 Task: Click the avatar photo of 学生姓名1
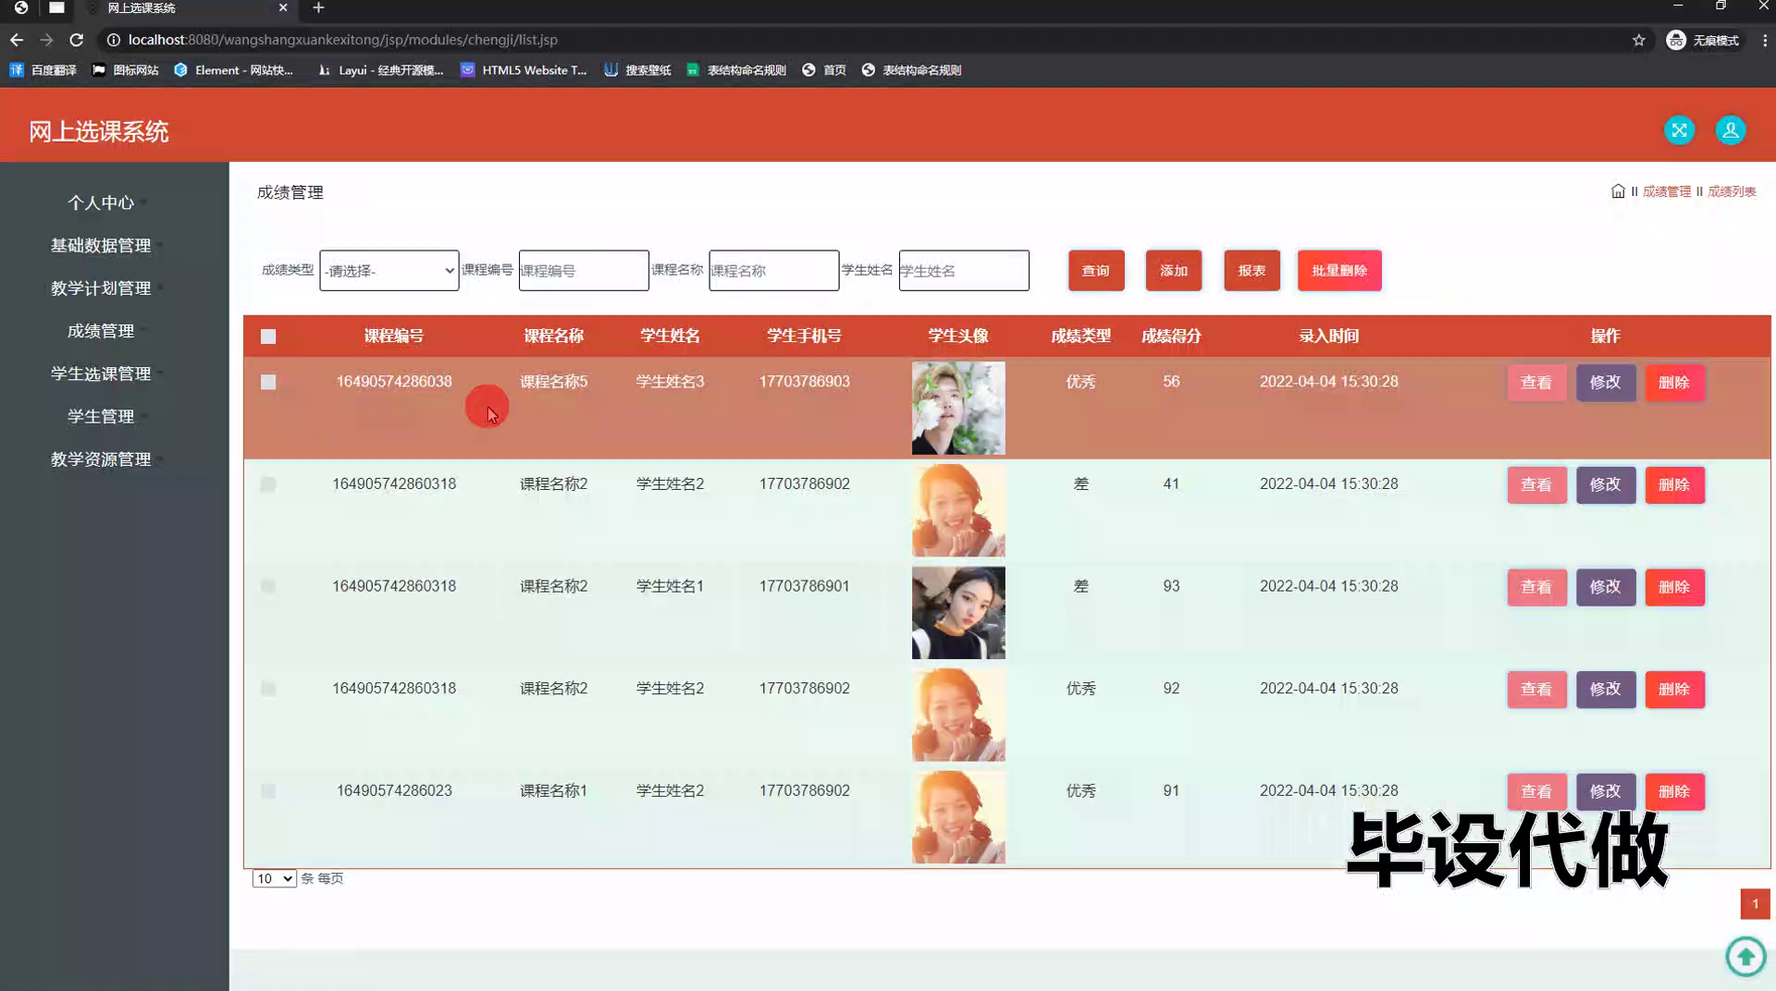(x=958, y=613)
